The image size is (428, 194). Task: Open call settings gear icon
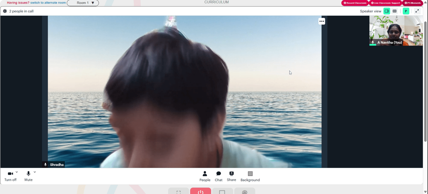click(x=5, y=11)
